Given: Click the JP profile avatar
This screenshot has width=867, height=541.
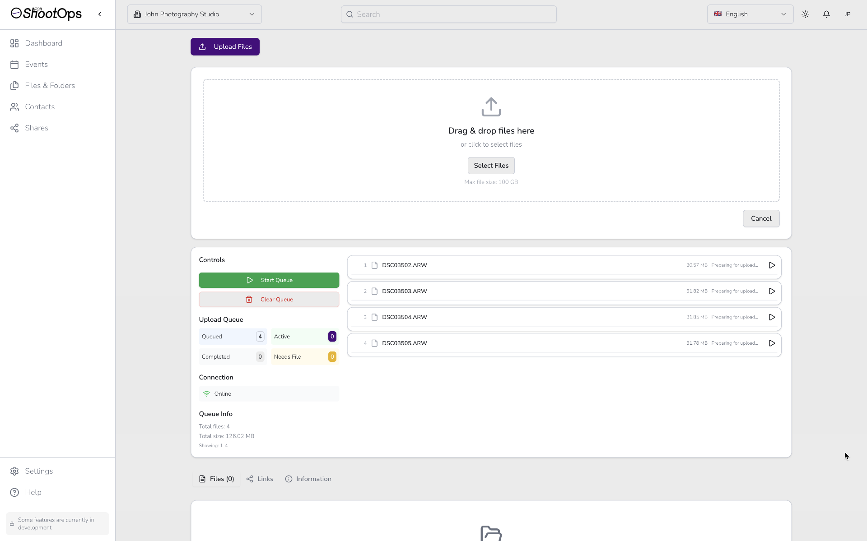Looking at the screenshot, I should 848,14.
